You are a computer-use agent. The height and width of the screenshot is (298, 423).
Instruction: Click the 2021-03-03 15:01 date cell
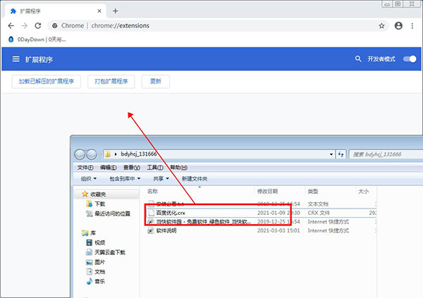click(278, 231)
